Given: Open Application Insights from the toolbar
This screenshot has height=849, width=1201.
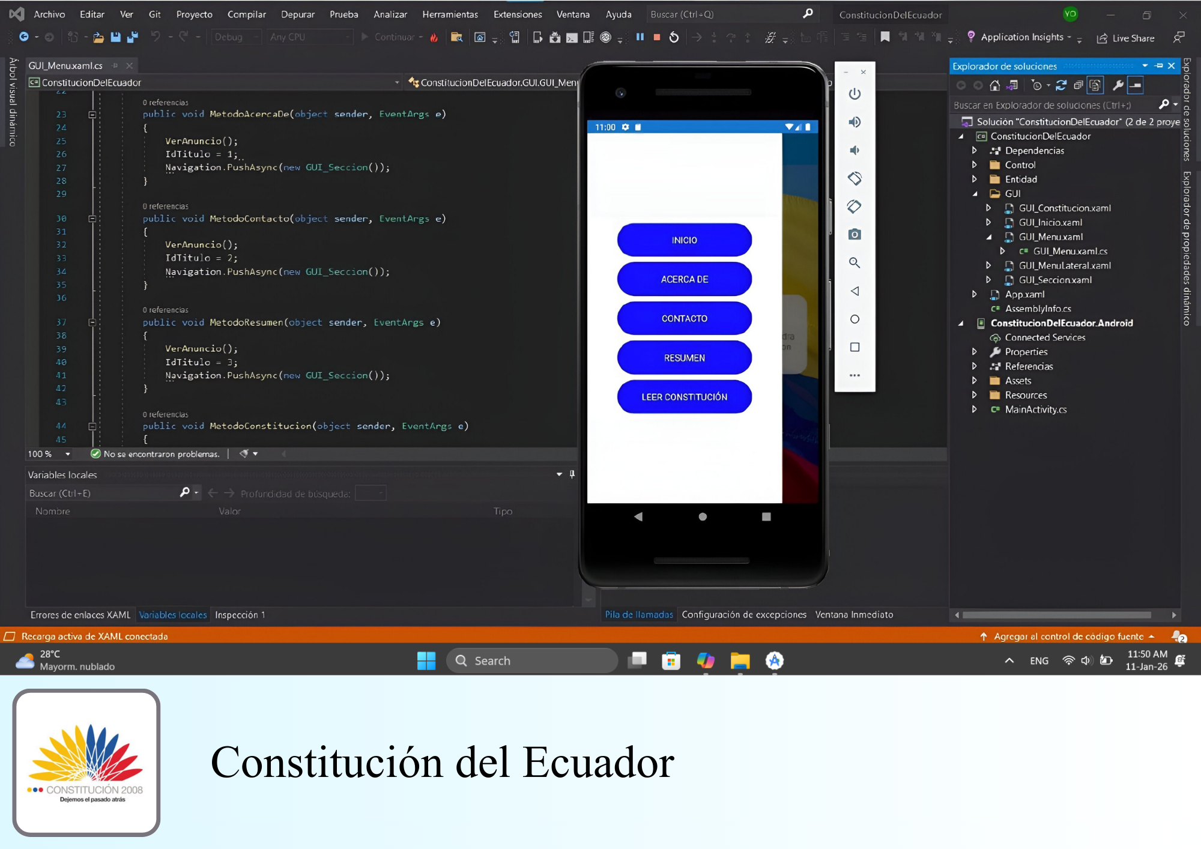Looking at the screenshot, I should (x=1021, y=37).
